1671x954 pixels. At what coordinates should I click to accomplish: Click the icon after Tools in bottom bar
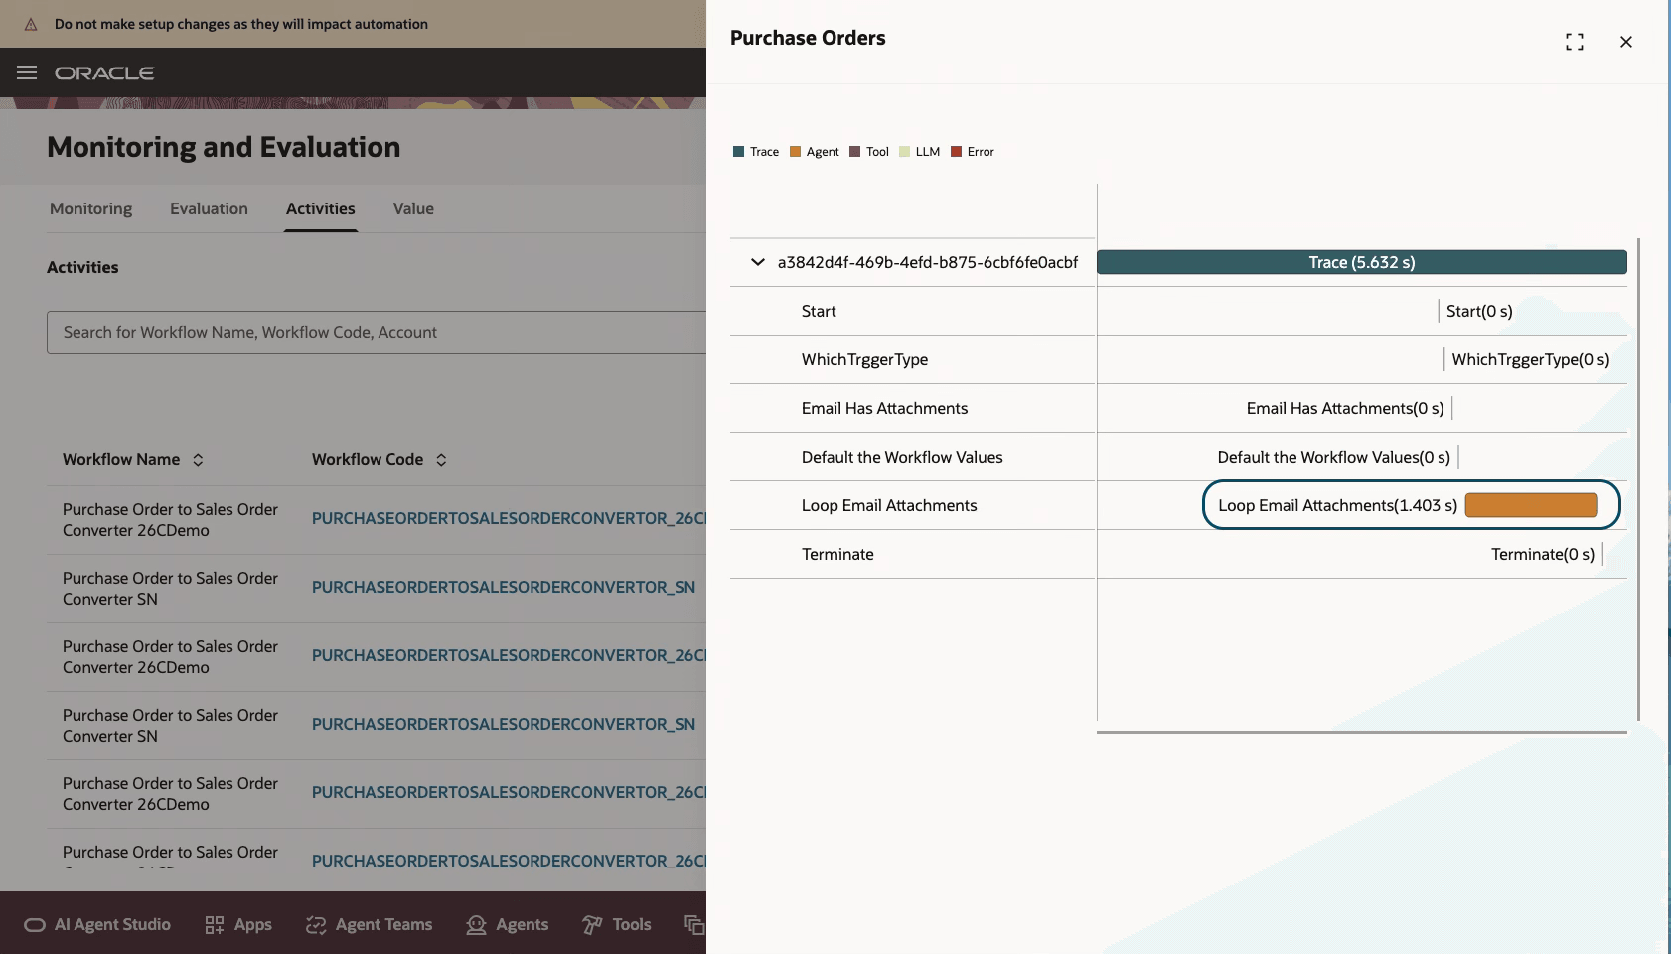(694, 925)
